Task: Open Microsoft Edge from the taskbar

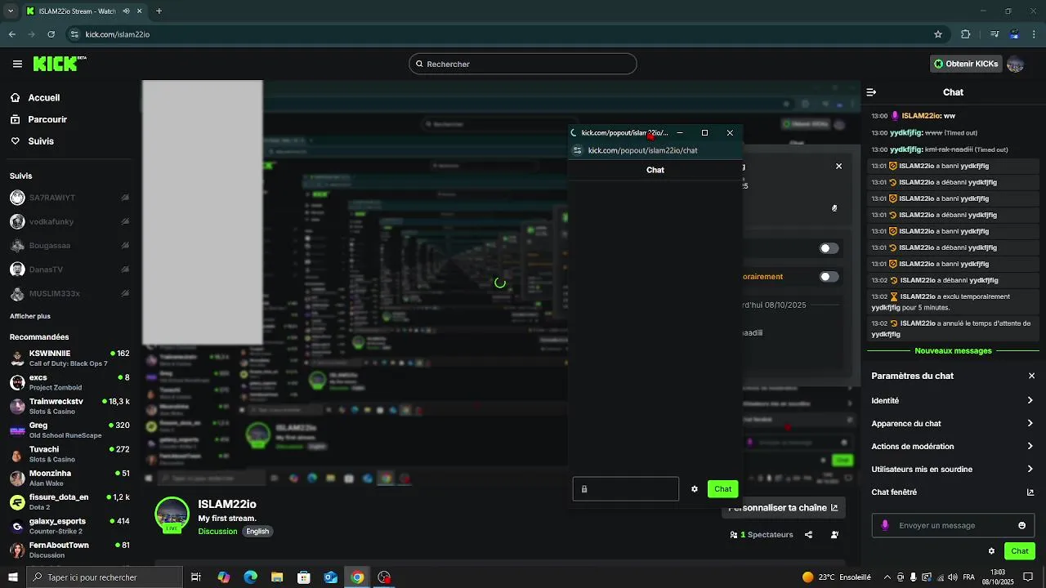Action: click(x=251, y=577)
